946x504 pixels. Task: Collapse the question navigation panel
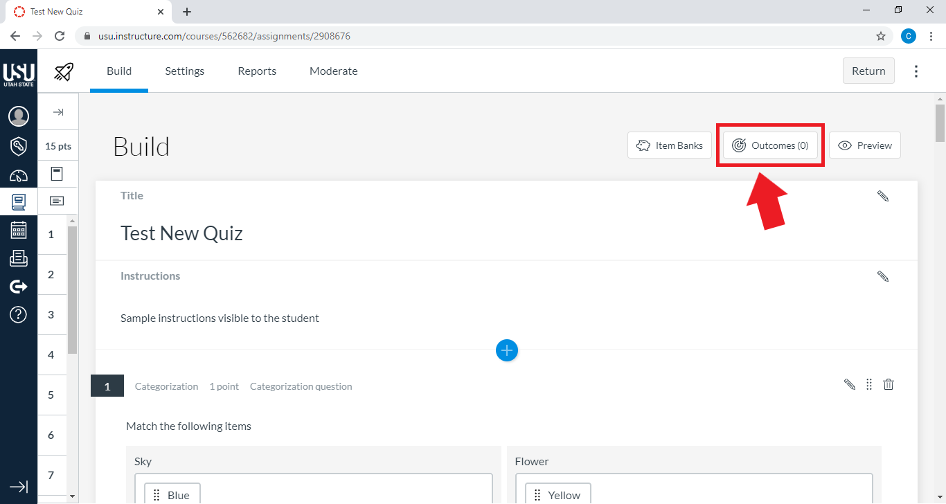(x=58, y=112)
